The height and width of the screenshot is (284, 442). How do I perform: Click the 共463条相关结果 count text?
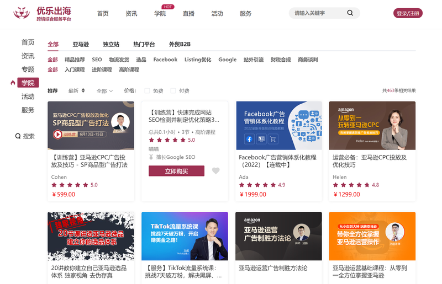[x=399, y=90]
